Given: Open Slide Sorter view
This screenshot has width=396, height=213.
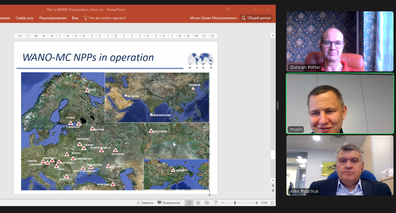Looking at the screenshot, I should pos(198,203).
